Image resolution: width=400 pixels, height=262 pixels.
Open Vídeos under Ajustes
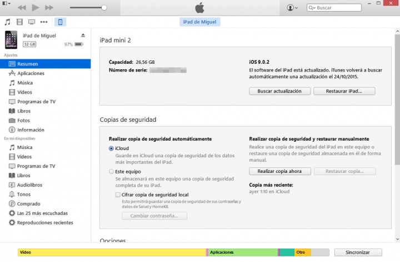[46, 92]
